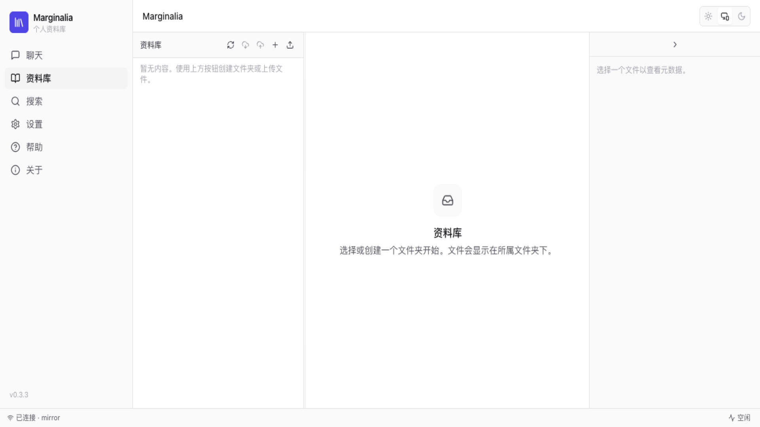Click the Wi-Fi icon in the status bar

(10, 418)
